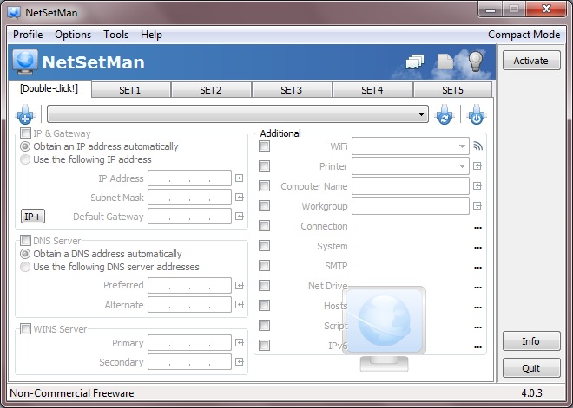Image resolution: width=573 pixels, height=408 pixels.
Task: Open IPv6 settings via its ellipsis
Action: [x=477, y=347]
